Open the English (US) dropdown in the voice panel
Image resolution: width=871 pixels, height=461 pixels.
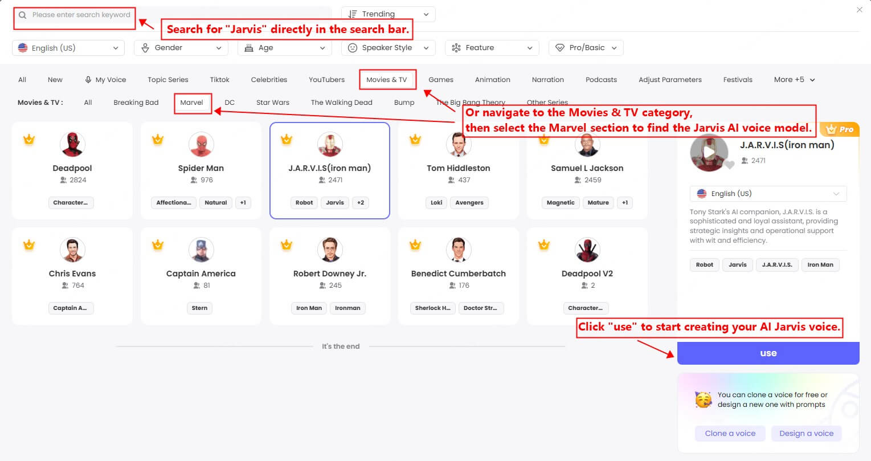point(768,193)
